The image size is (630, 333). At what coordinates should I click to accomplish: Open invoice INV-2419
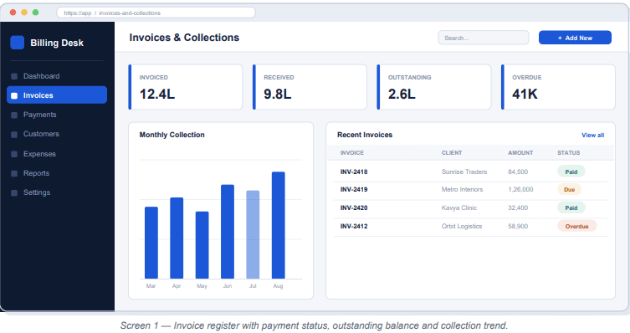click(354, 190)
